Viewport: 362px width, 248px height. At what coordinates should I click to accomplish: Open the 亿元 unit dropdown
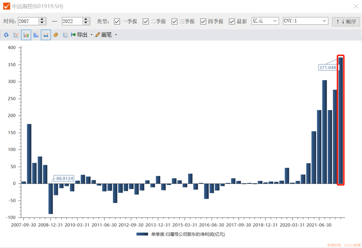(x=265, y=21)
